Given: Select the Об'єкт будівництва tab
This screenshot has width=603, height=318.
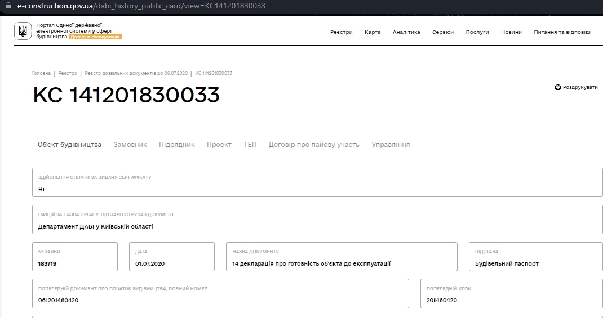Looking at the screenshot, I should coord(70,145).
